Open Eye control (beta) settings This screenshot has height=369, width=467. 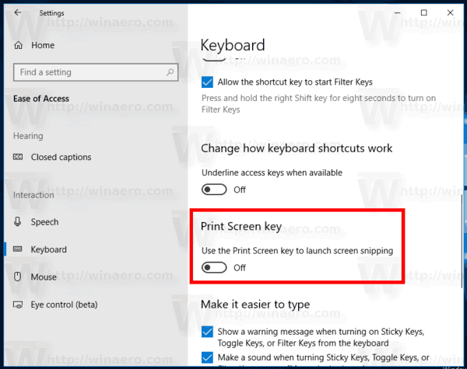(64, 305)
